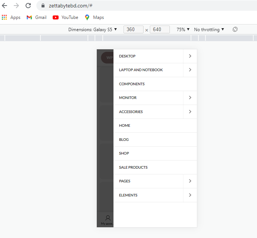Open the SHOP menu item
This screenshot has height=238, width=257.
pos(155,153)
